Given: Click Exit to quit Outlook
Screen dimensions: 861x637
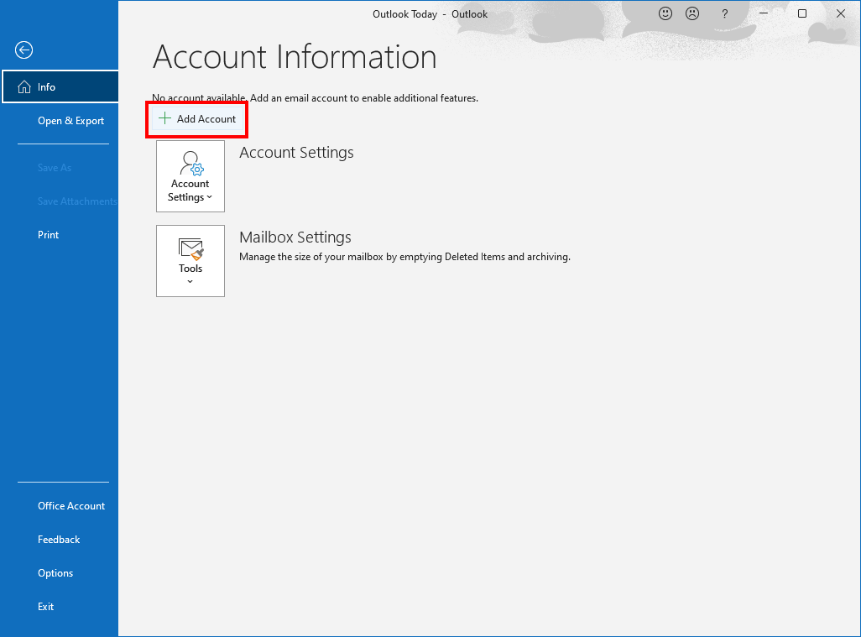Looking at the screenshot, I should tap(46, 607).
